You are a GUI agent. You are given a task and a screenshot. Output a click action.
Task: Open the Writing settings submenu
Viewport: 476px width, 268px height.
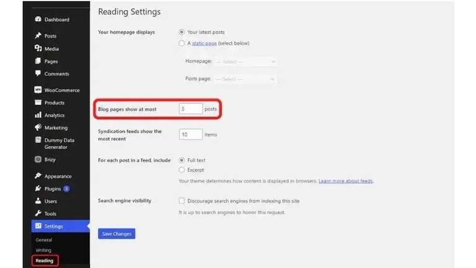[x=43, y=250]
